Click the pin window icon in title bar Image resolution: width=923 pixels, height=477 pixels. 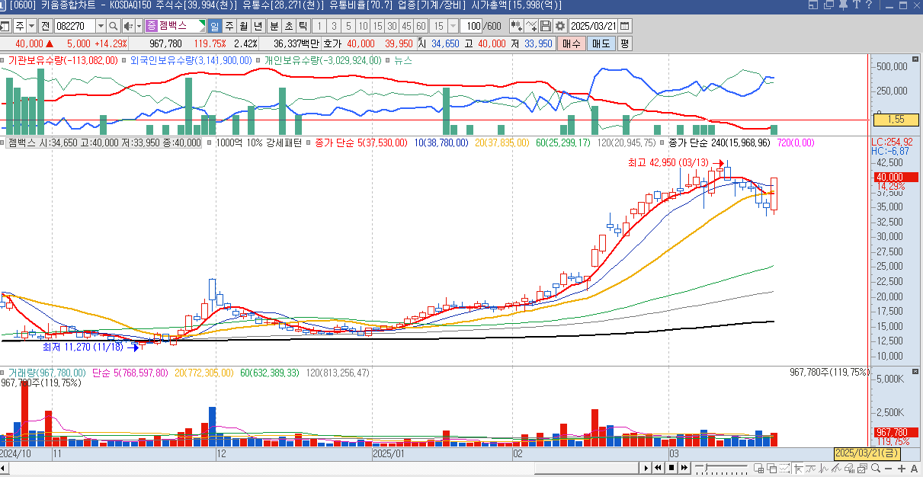click(x=843, y=5)
